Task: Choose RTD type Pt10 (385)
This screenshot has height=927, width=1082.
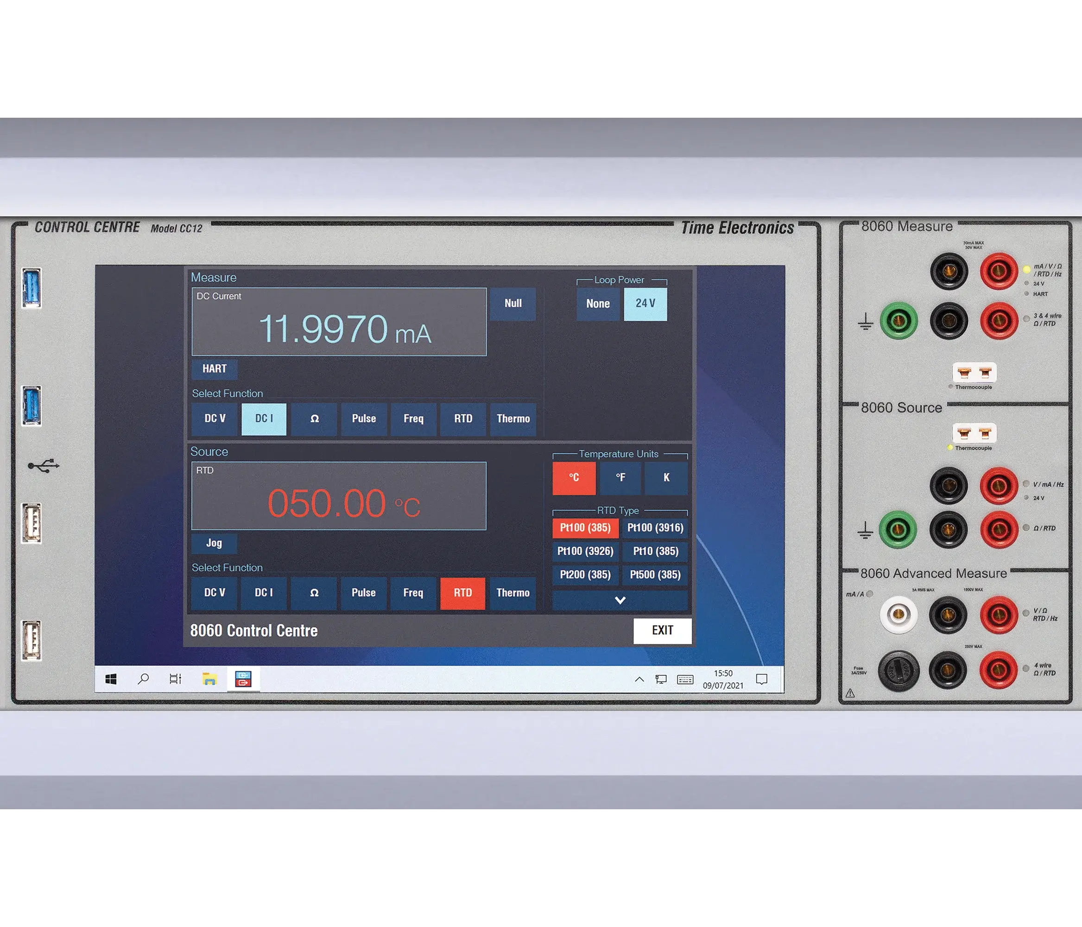Action: point(655,552)
